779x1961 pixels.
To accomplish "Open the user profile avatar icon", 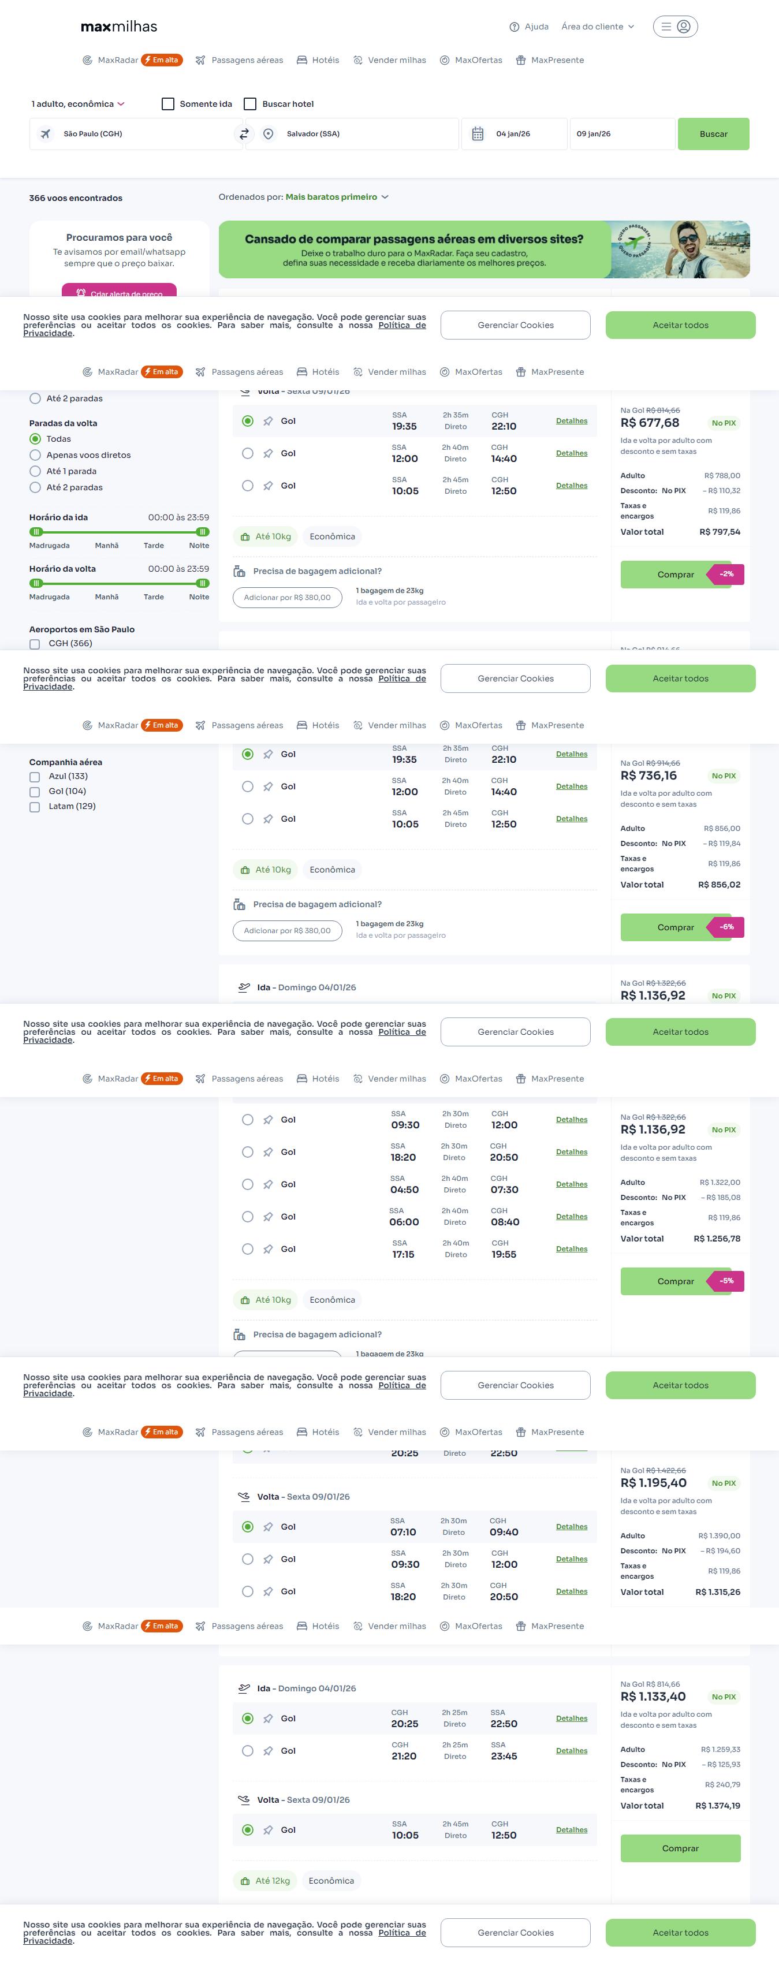I will point(684,27).
